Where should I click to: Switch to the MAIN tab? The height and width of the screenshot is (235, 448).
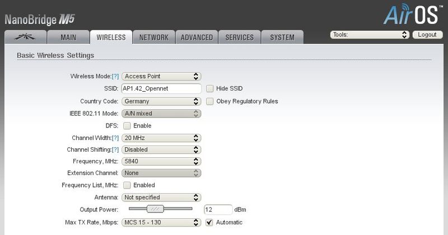pos(68,37)
